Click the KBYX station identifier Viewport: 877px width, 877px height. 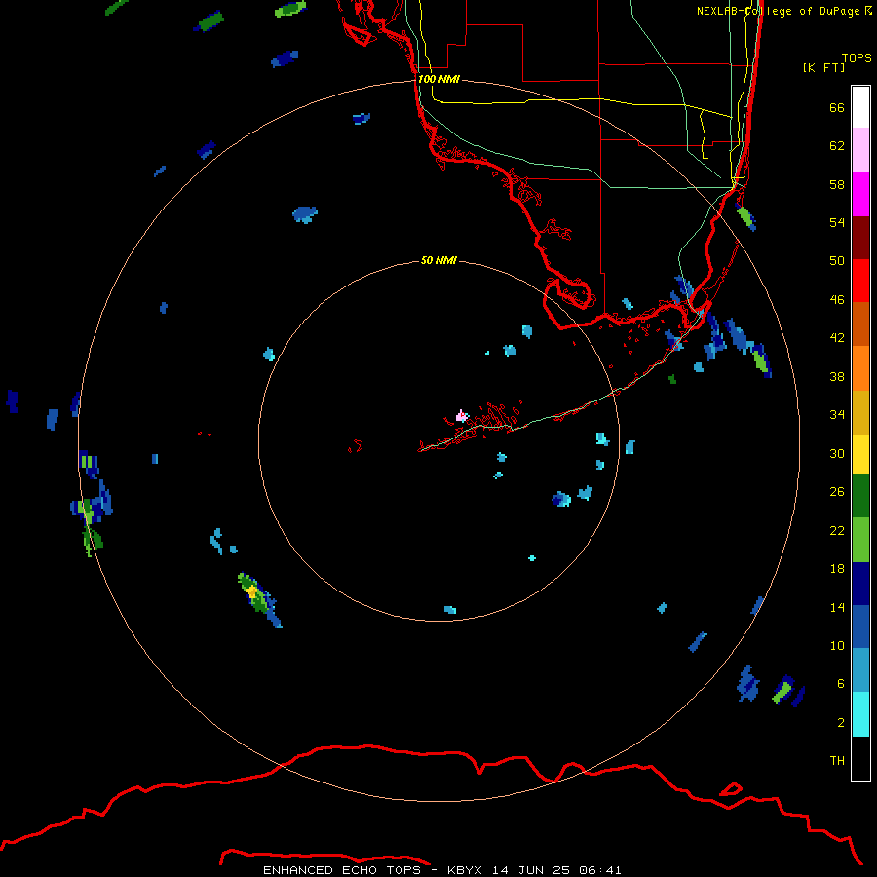click(x=464, y=870)
